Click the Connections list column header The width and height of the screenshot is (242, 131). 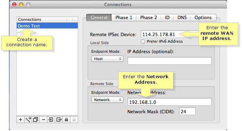click(x=42, y=19)
